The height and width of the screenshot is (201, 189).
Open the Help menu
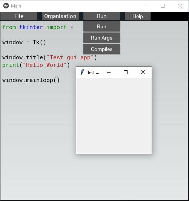(138, 16)
